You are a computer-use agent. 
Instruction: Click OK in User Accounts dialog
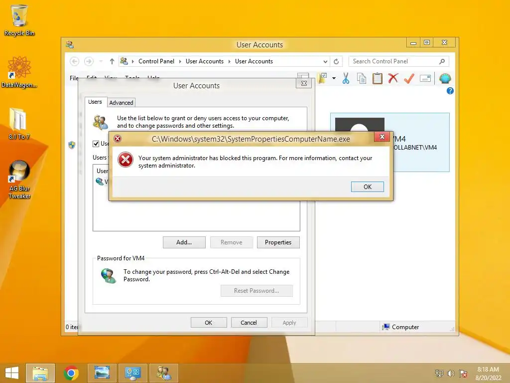pos(209,323)
